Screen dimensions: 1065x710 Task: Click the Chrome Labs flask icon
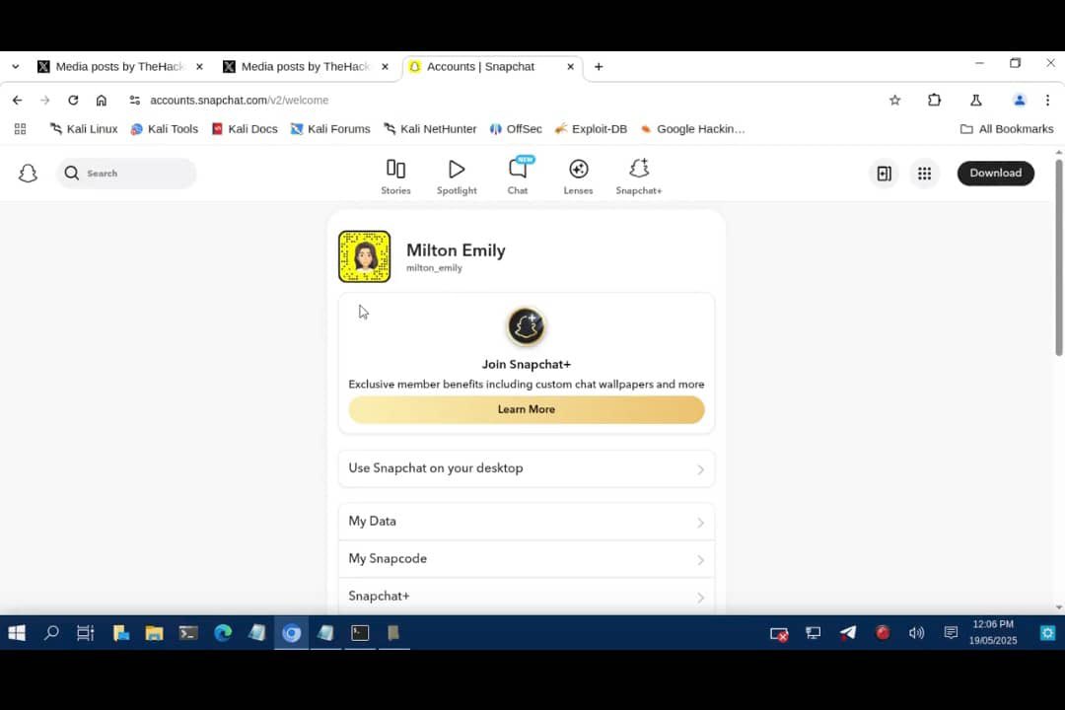[x=976, y=100]
